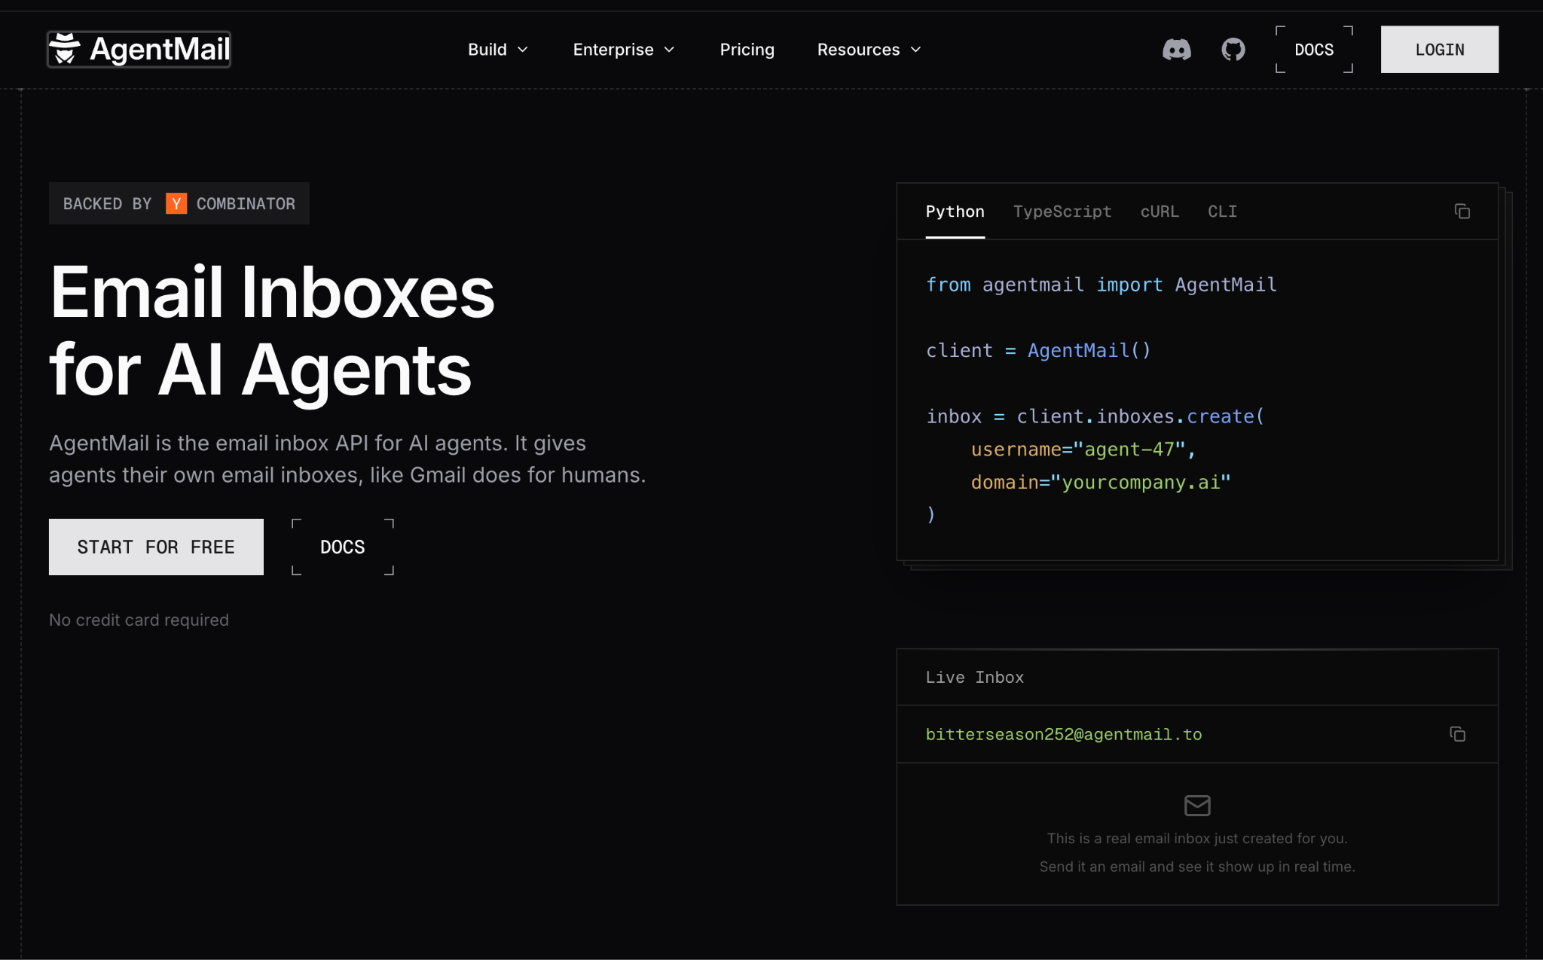1543x960 pixels.
Task: Copy the code snippet with the copy icon
Action: point(1462,212)
